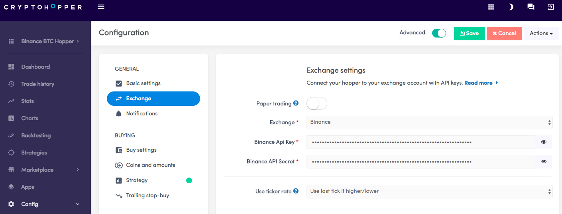
Task: Expand the Binance BTC Hopper chevron
Action: [x=78, y=41]
